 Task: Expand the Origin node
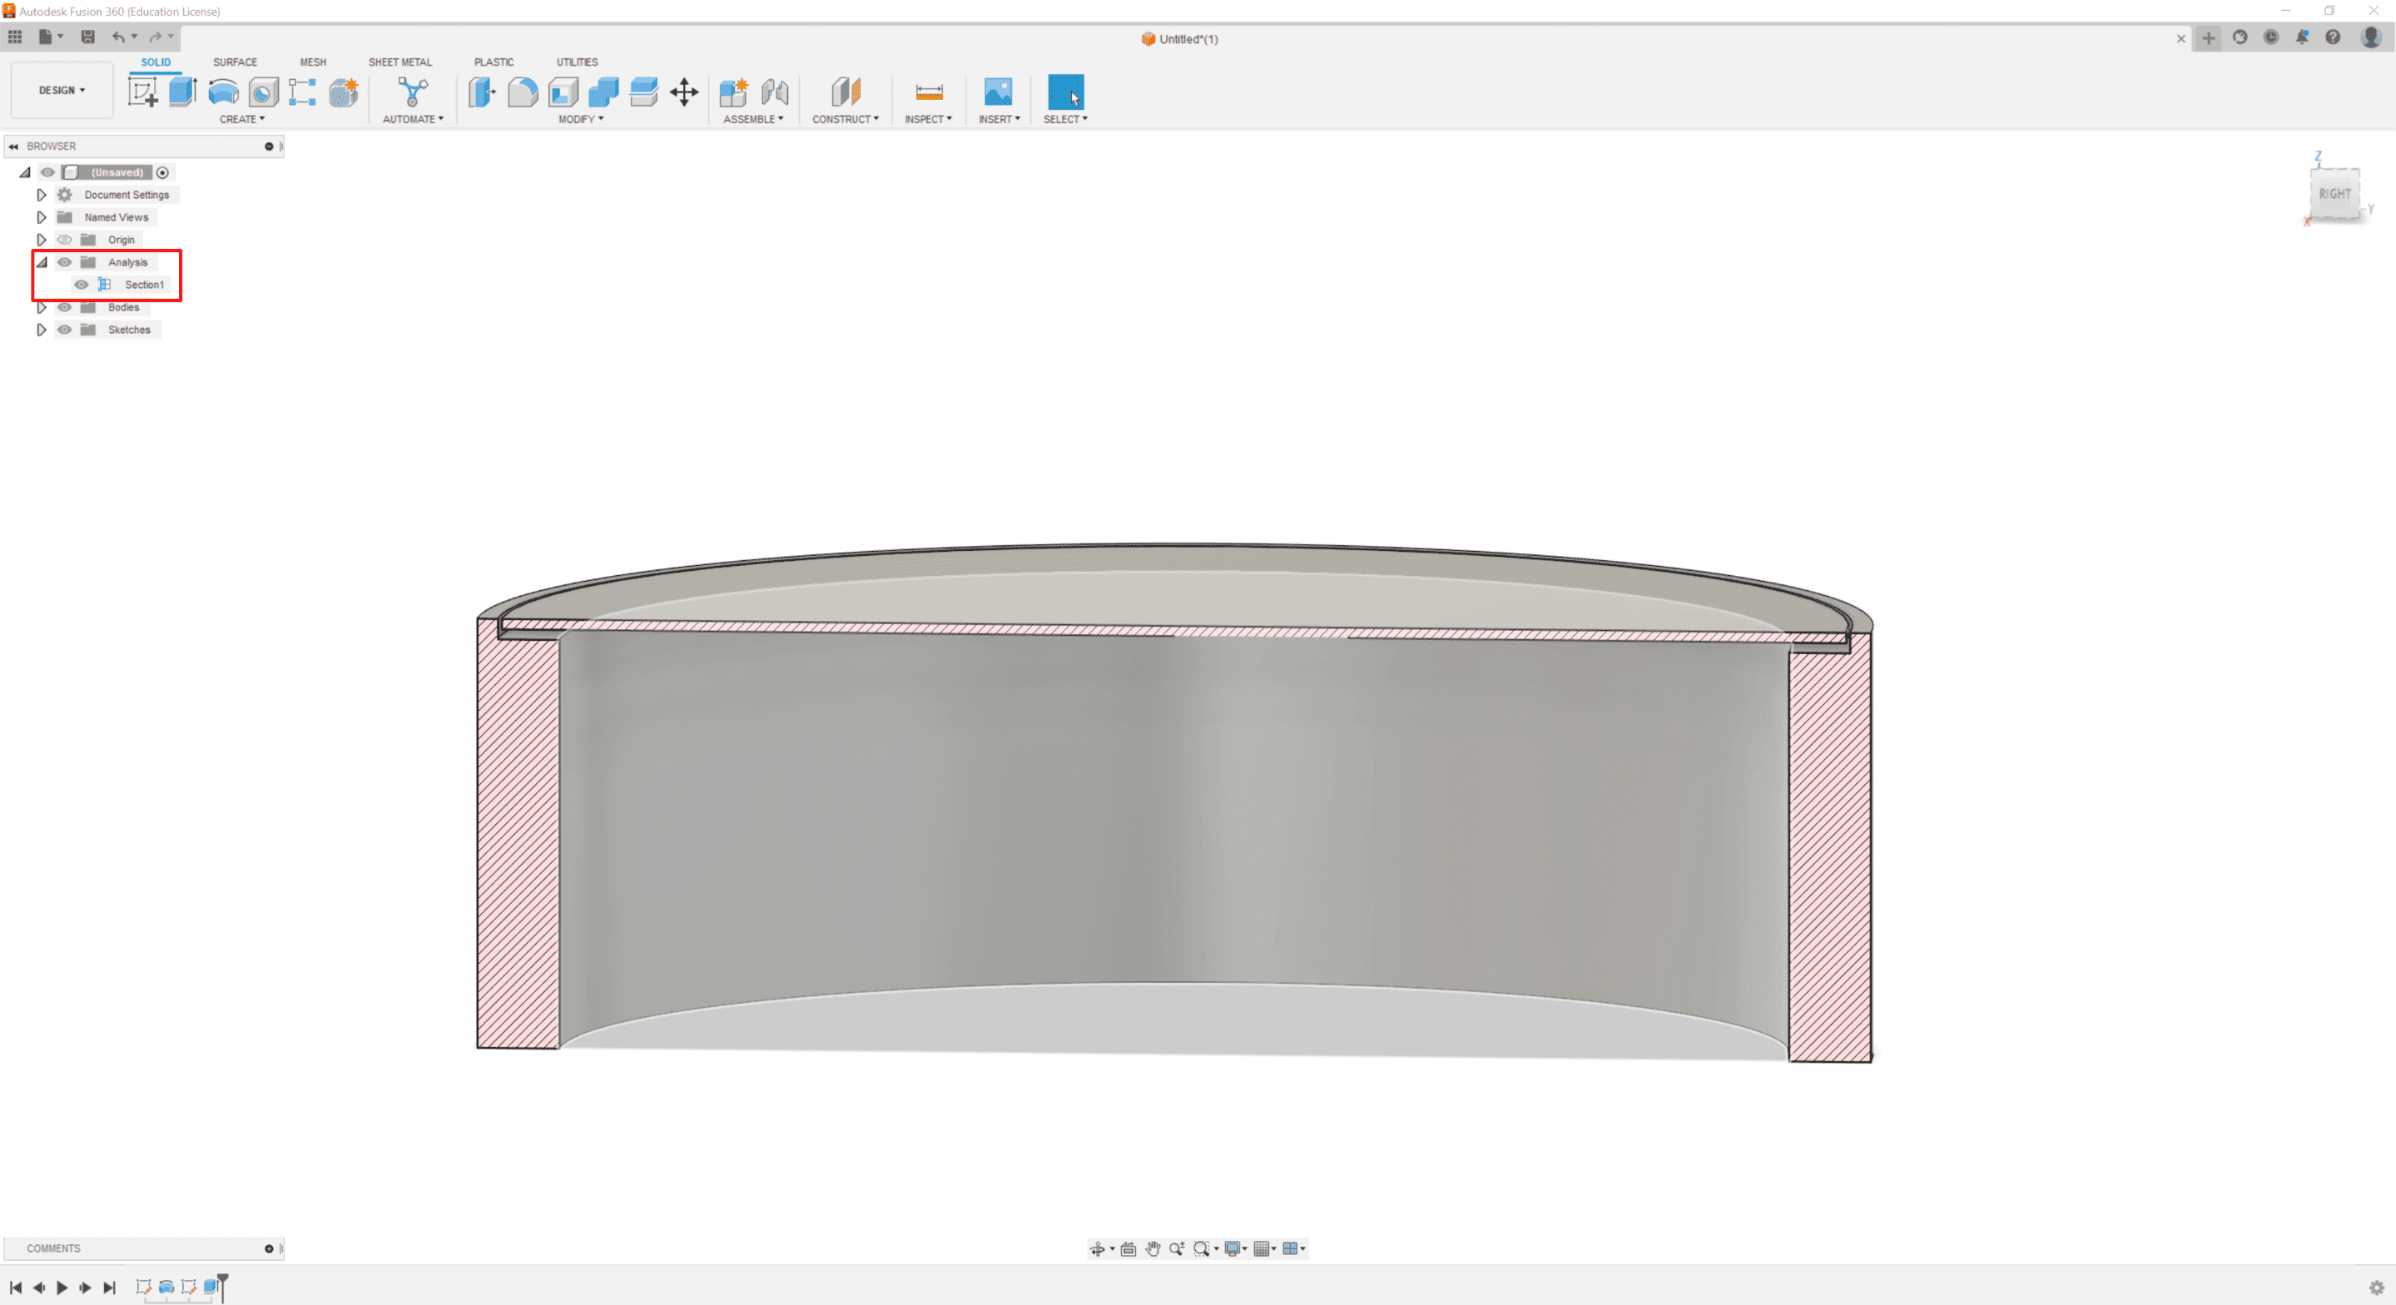pyautogui.click(x=41, y=240)
